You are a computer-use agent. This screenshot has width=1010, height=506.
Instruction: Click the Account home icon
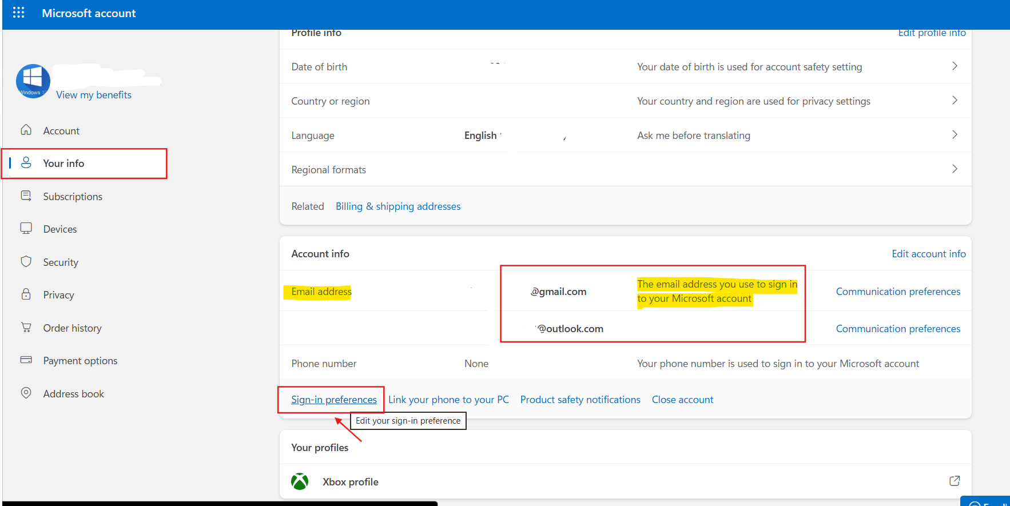point(26,130)
